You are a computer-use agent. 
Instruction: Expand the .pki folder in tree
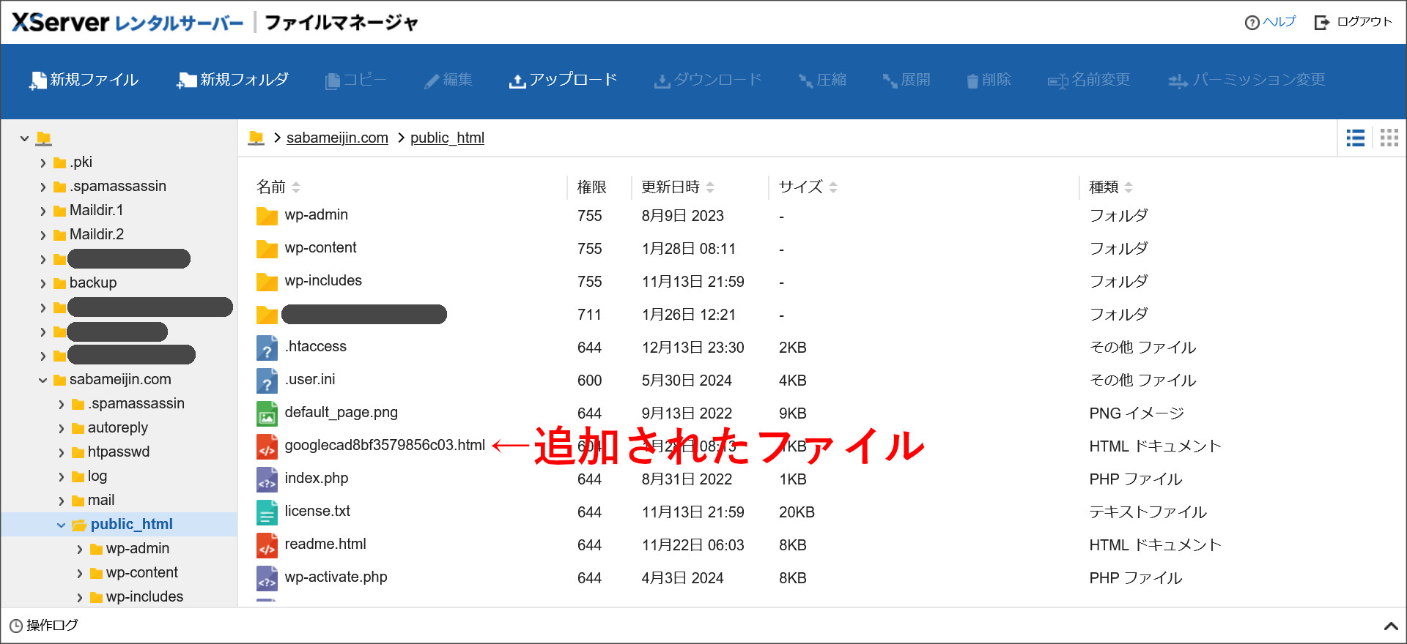tap(43, 162)
